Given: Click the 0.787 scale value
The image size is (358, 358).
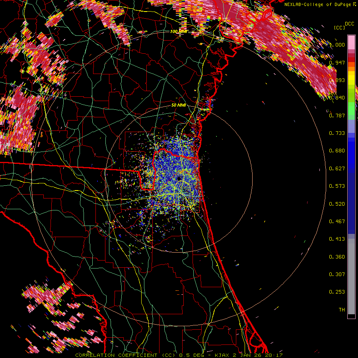Looking at the screenshot, I should 337,115.
